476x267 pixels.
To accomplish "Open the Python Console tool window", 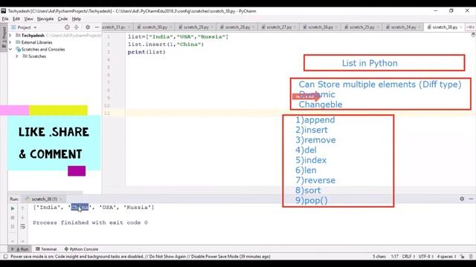I will click(81, 249).
